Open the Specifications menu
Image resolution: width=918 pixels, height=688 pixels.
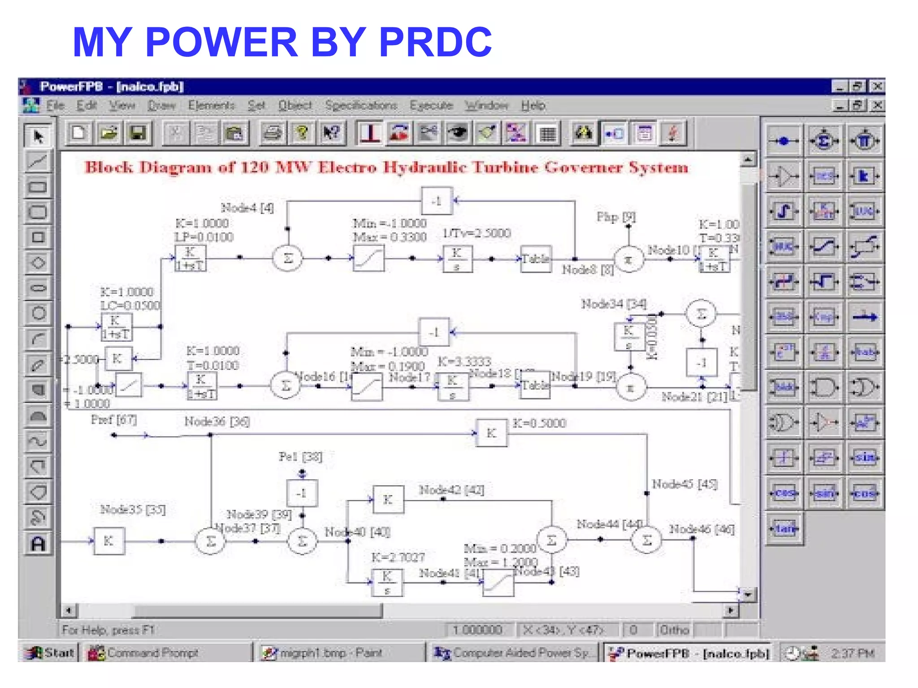coord(361,106)
